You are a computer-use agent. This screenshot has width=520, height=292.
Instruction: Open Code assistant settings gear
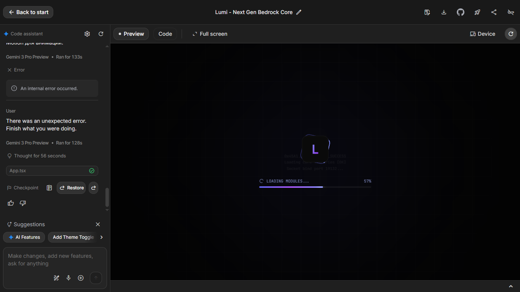(x=87, y=34)
